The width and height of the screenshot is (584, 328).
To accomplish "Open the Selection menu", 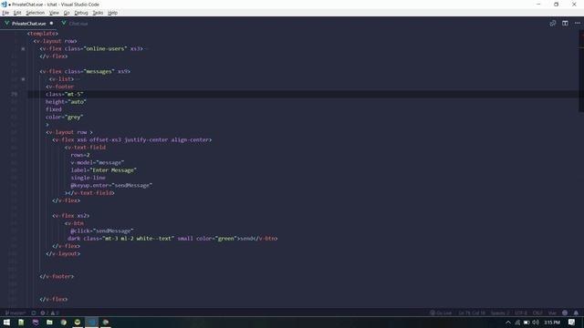I will 36,13.
